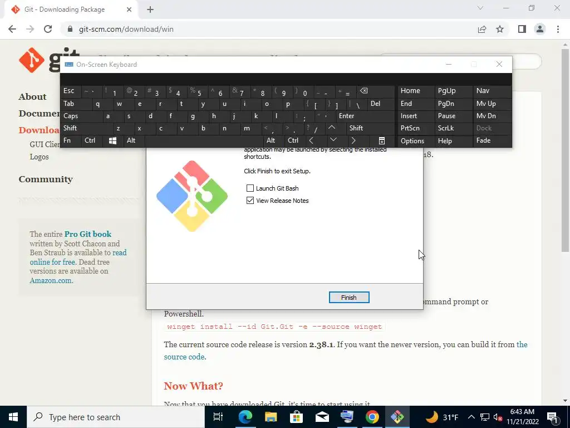Viewport: 570px width, 428px height.
Task: Open the About section on git site
Action: pos(32,97)
